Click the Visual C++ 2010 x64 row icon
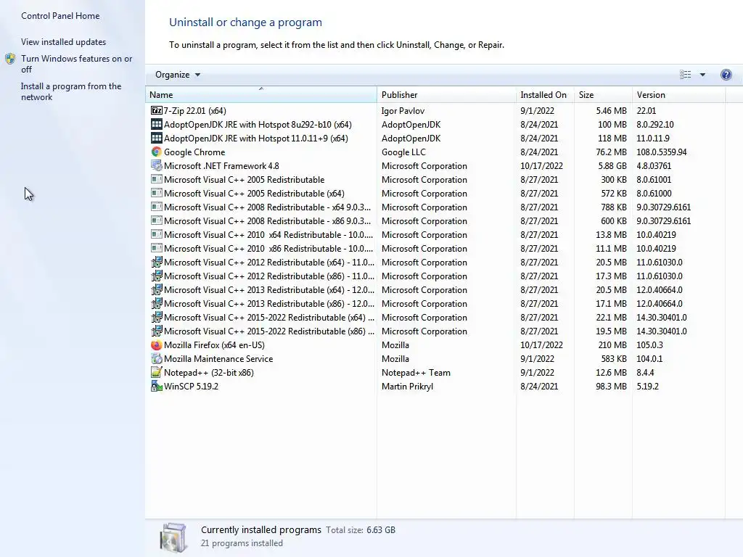Image resolution: width=743 pixels, height=557 pixels. coord(157,234)
